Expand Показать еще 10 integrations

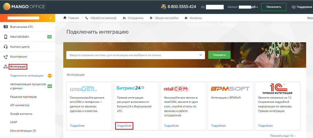click(283, 136)
